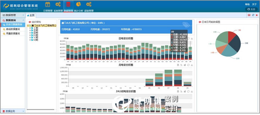Open the 系统管理 gears icon
This screenshot has width=260, height=115.
point(58,4)
